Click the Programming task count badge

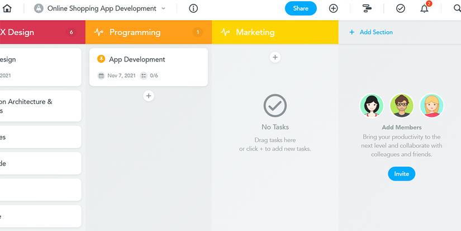tap(198, 32)
